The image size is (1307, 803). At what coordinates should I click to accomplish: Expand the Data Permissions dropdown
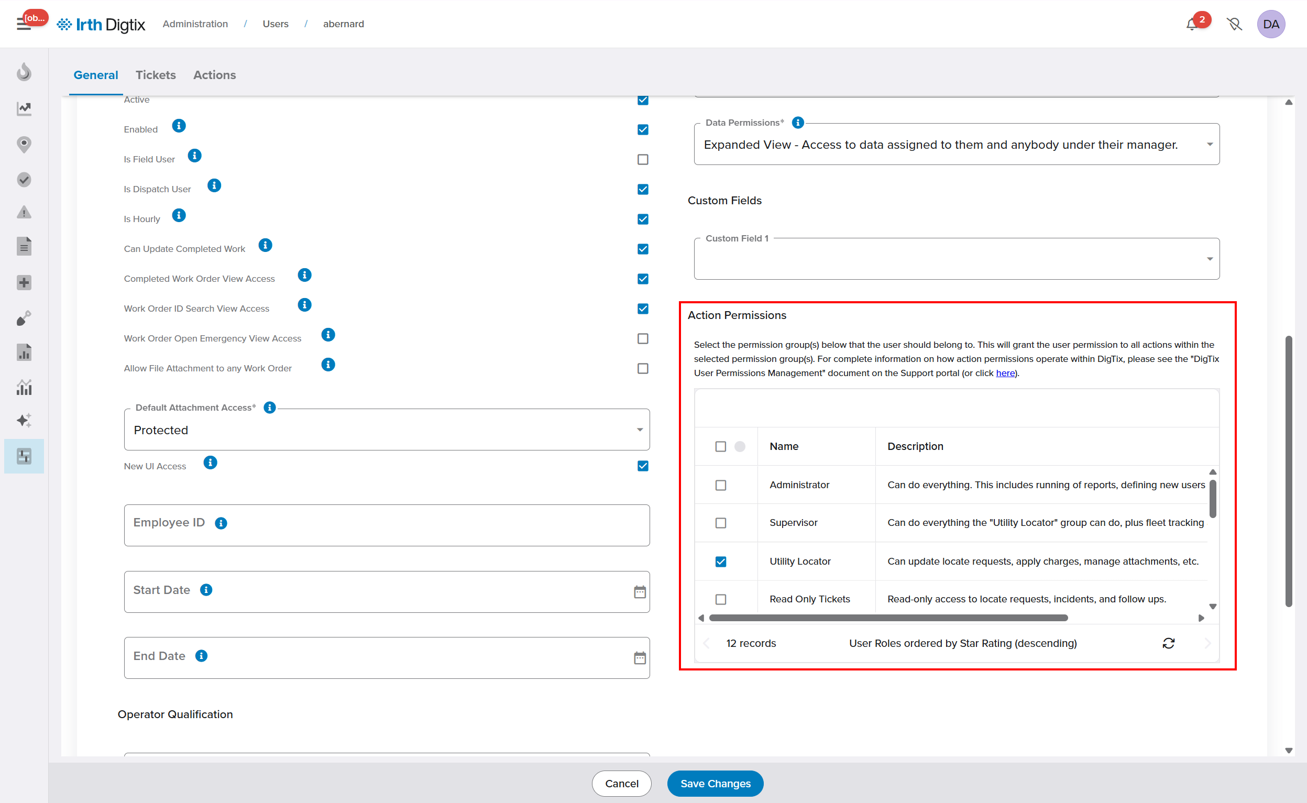[x=1209, y=145]
